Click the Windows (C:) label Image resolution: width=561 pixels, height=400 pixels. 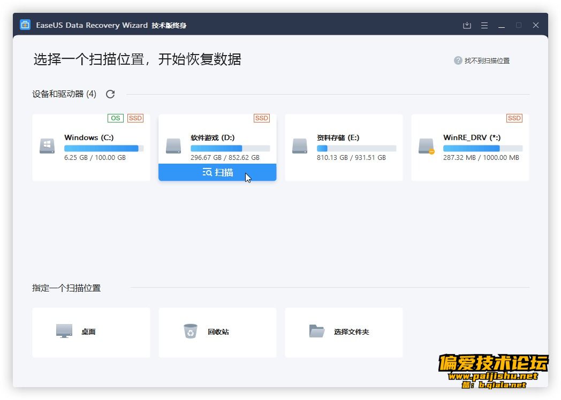[89, 137]
